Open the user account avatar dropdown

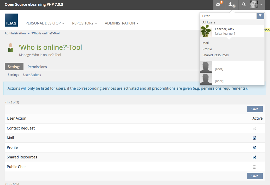(x=256, y=4)
